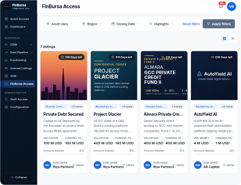The height and width of the screenshot is (185, 241).
Task: Click the Quick Access grid icon
Action: point(6,19)
